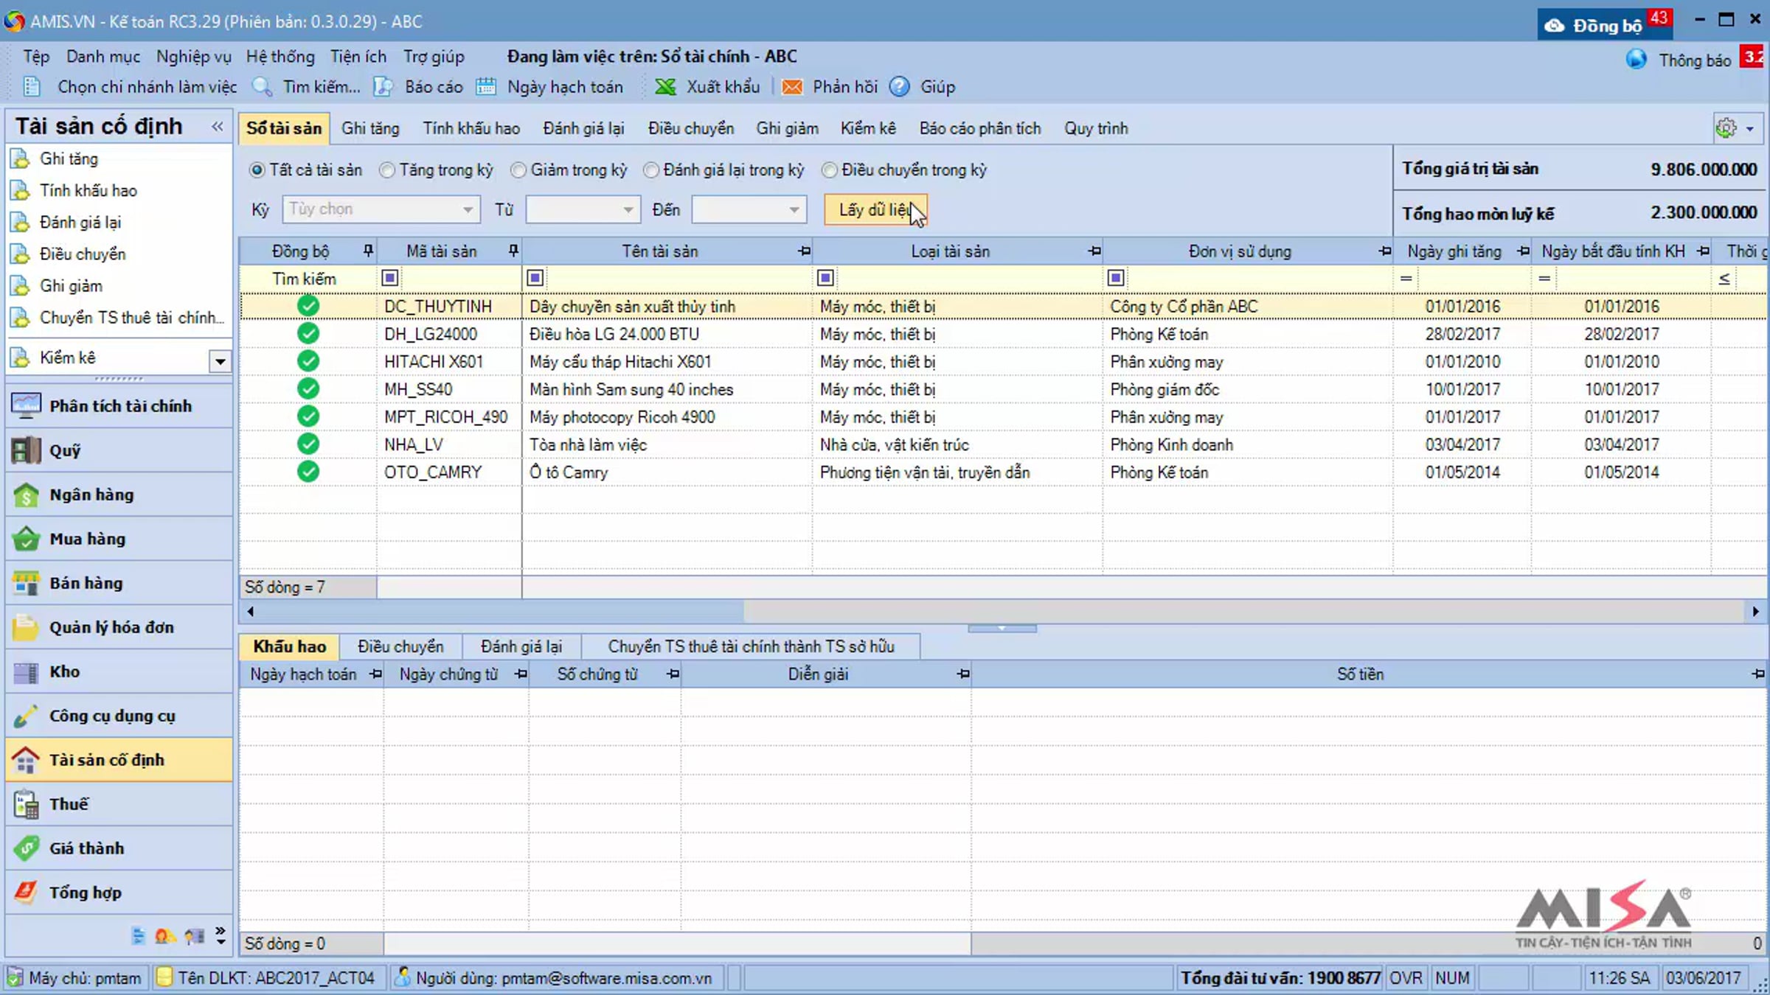Click the Bán hàng store icon
Viewport: 1770px width, 995px height.
click(26, 583)
